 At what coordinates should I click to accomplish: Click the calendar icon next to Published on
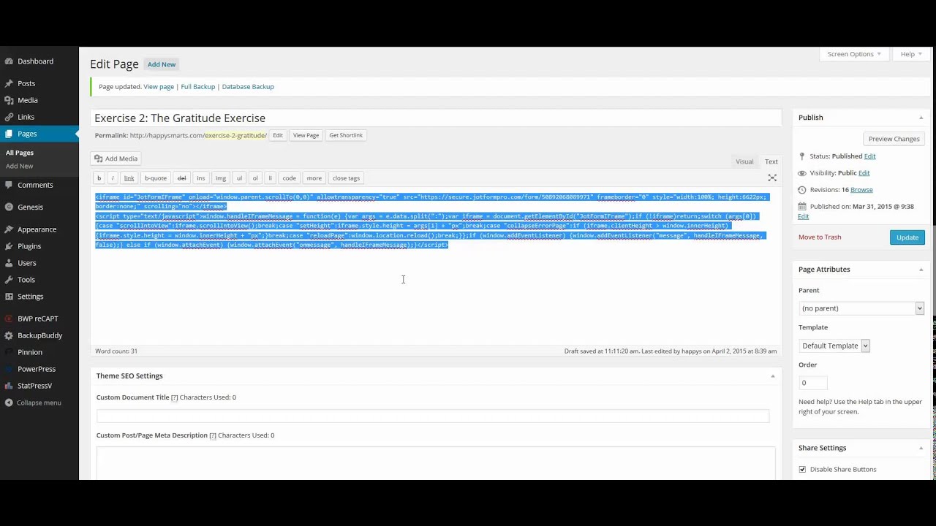802,207
